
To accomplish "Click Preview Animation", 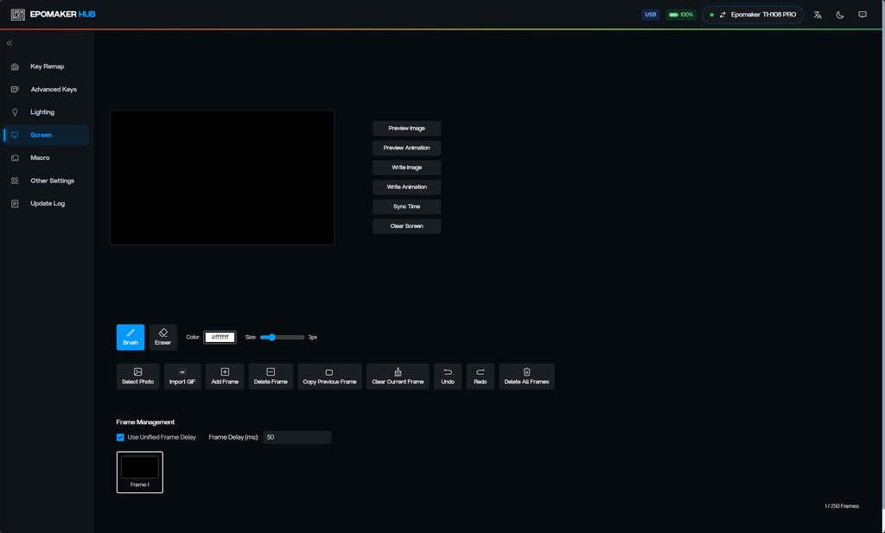I will pos(406,148).
